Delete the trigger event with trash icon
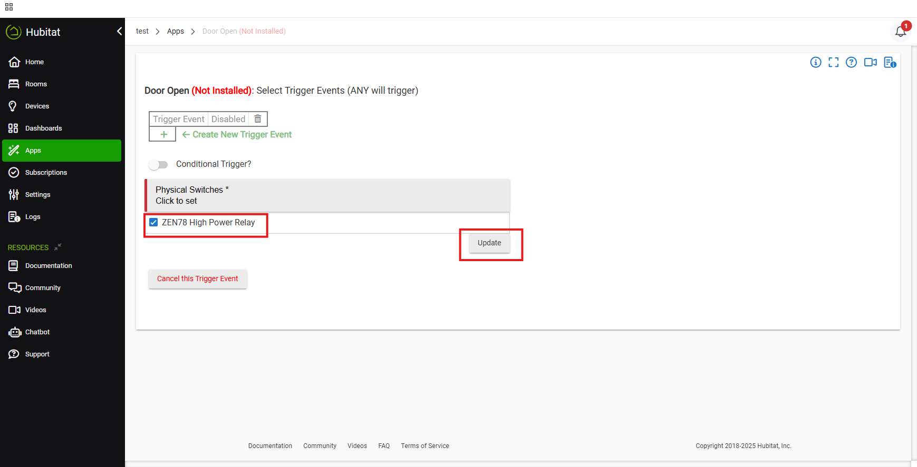Screen dimensions: 917x467 tap(258, 119)
